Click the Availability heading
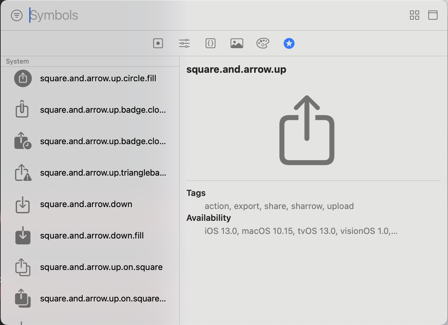Viewport: 448px width, 325px height. coord(209,218)
